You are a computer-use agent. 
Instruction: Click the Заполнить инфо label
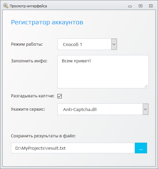[x=29, y=61]
